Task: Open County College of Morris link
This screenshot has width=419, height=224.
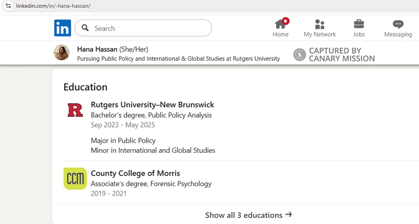Action: coord(136,173)
